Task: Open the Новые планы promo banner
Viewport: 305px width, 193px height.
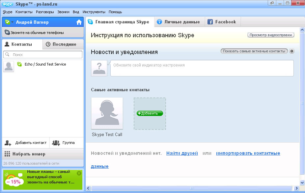Action: click(43, 179)
